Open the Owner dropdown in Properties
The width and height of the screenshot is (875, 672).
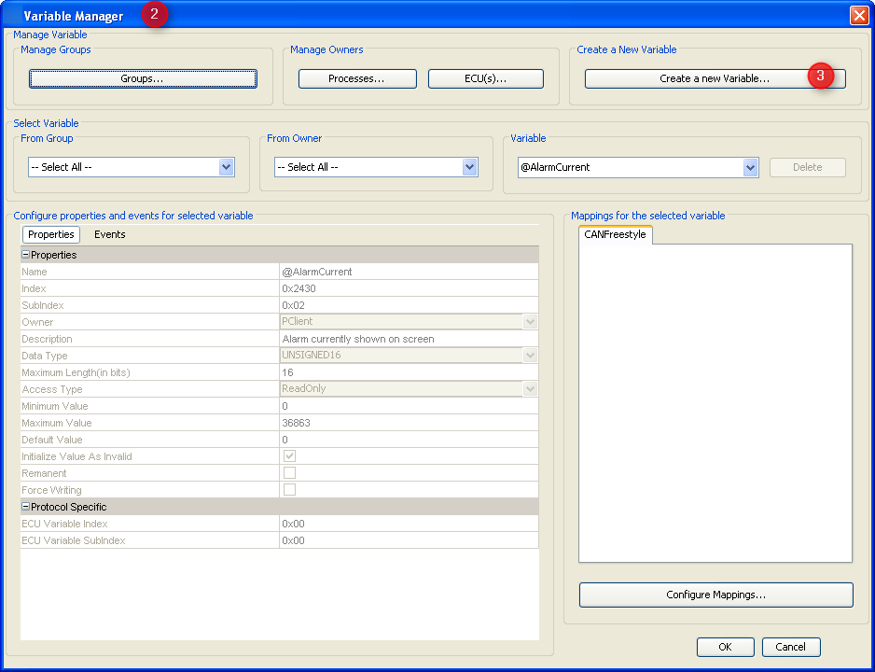click(x=530, y=321)
